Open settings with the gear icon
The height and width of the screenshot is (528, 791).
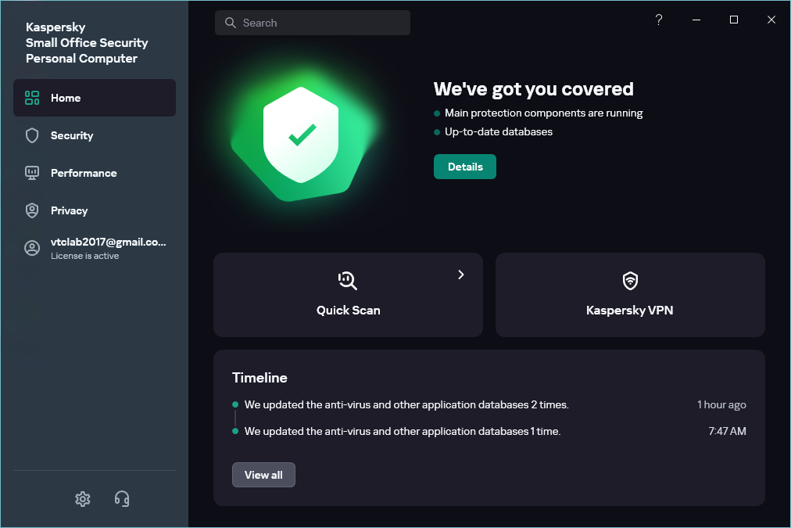(x=83, y=498)
